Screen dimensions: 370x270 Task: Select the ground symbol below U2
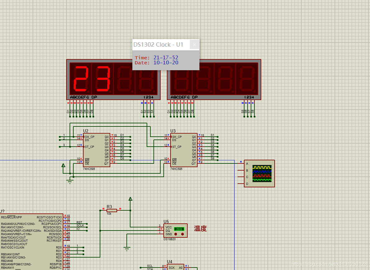click(70, 181)
